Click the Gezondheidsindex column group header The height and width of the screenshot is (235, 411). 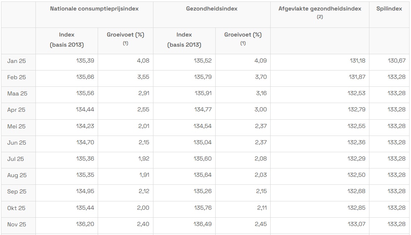click(212, 9)
